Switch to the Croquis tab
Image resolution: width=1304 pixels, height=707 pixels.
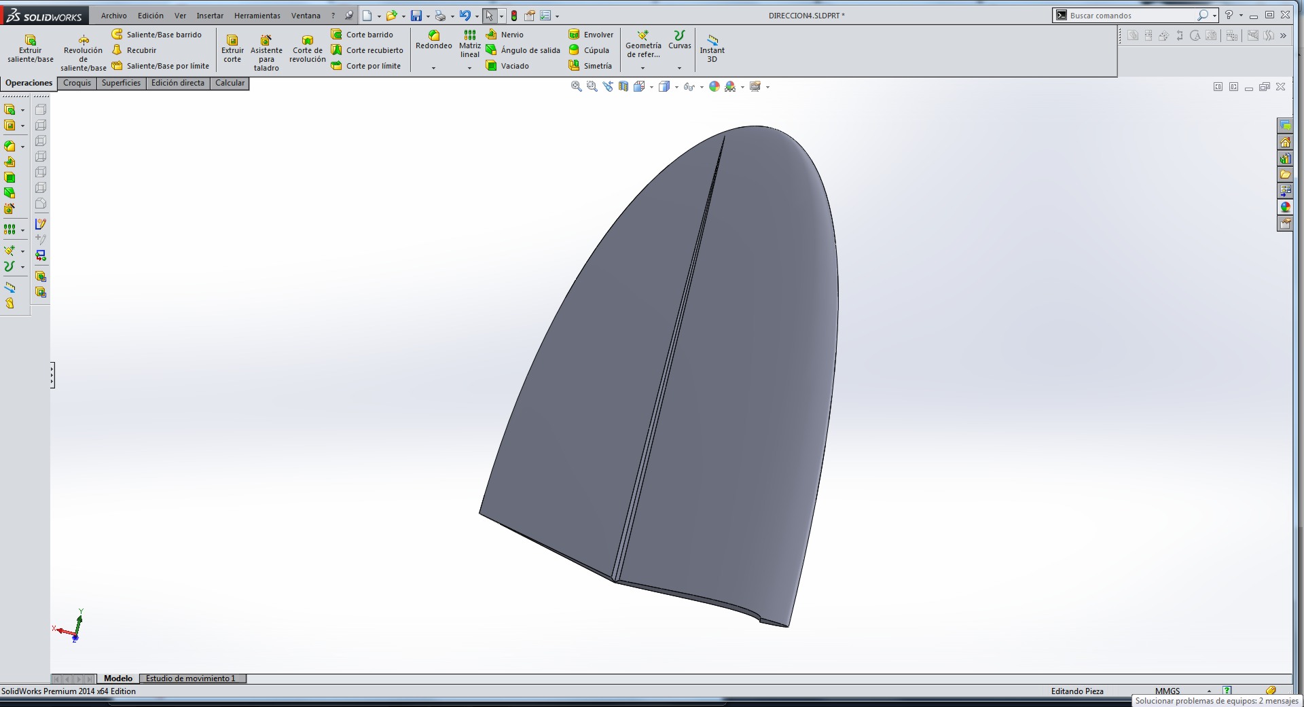pyautogui.click(x=77, y=83)
